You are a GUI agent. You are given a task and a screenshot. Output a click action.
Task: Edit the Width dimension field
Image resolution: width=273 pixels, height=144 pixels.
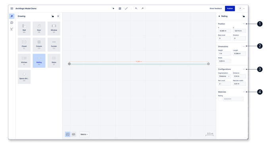(225, 61)
